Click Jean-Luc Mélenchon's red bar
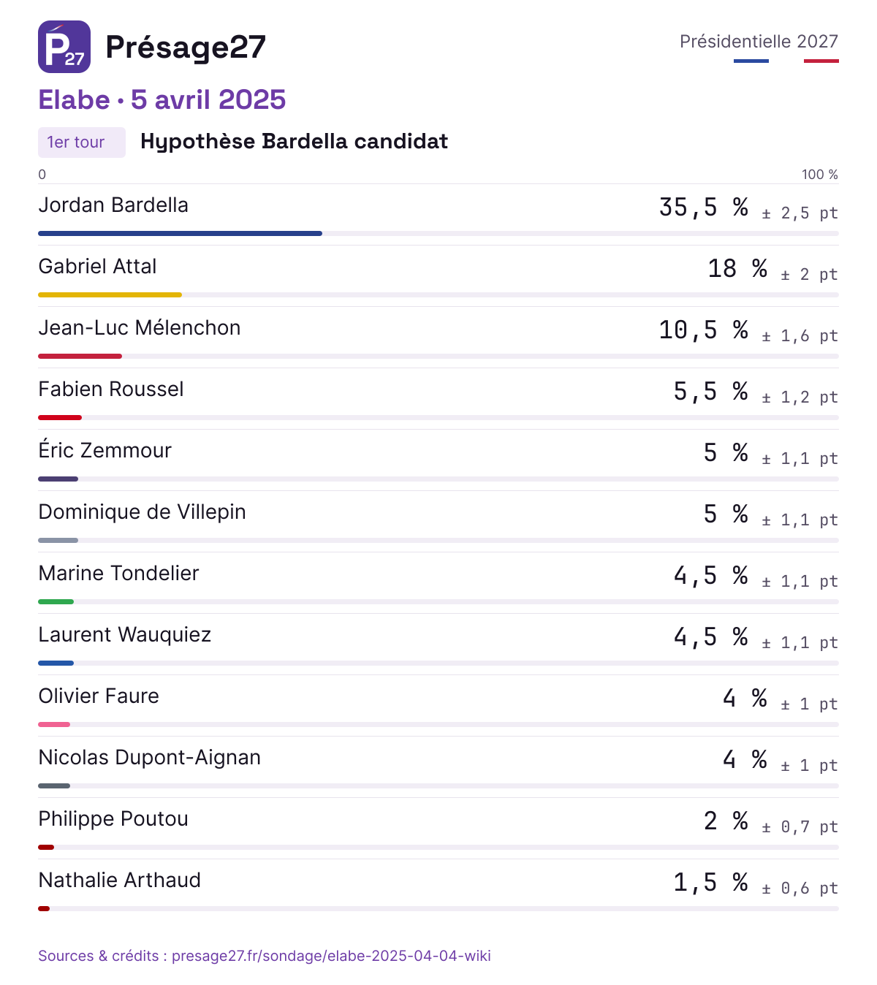 [x=80, y=357]
